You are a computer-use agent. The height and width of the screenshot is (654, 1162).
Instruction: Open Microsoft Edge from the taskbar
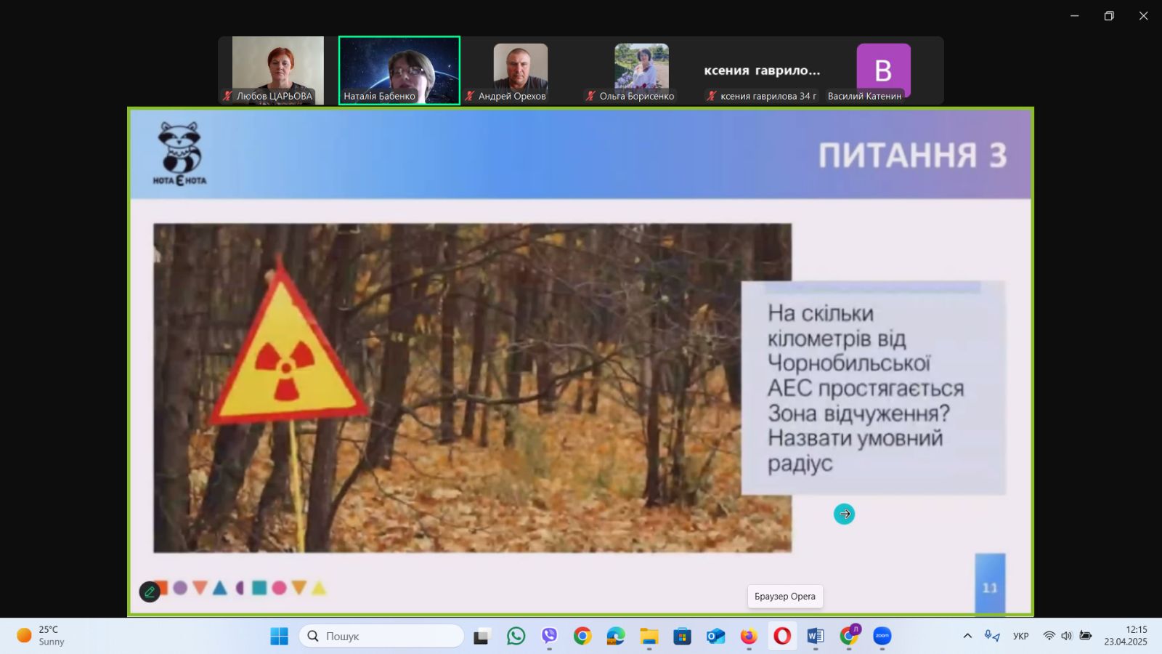click(616, 636)
